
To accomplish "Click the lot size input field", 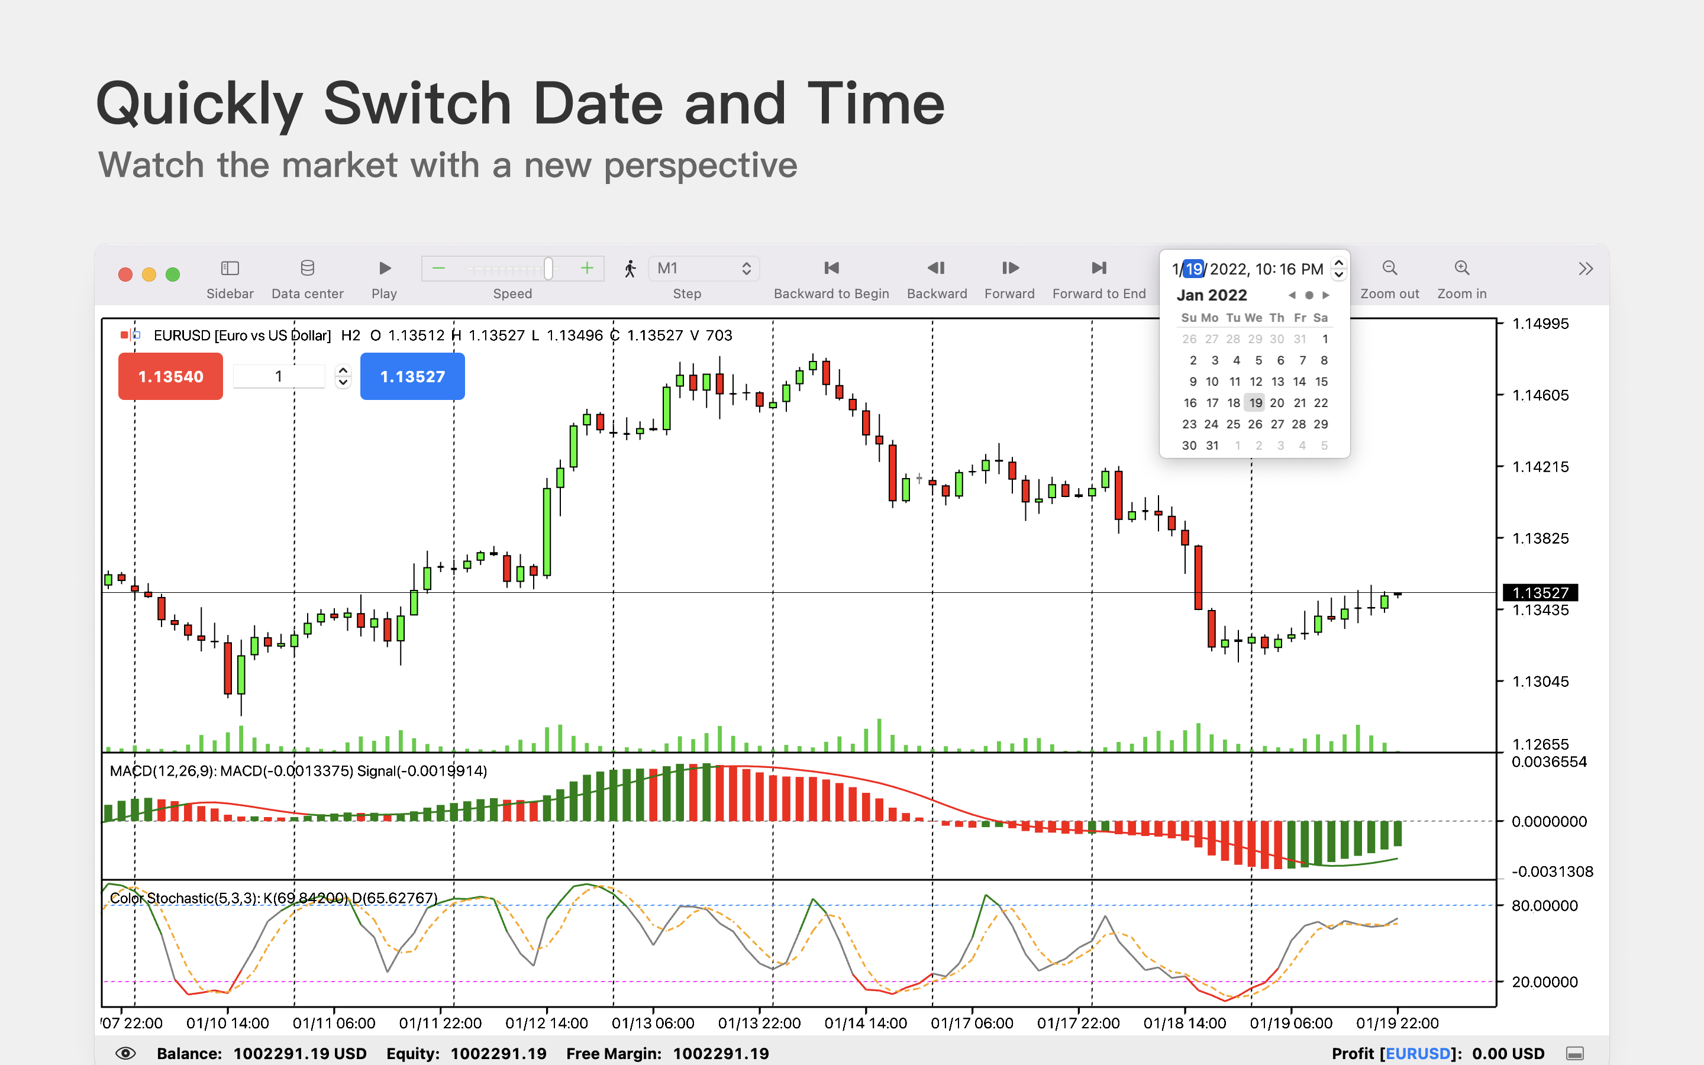I will (279, 376).
